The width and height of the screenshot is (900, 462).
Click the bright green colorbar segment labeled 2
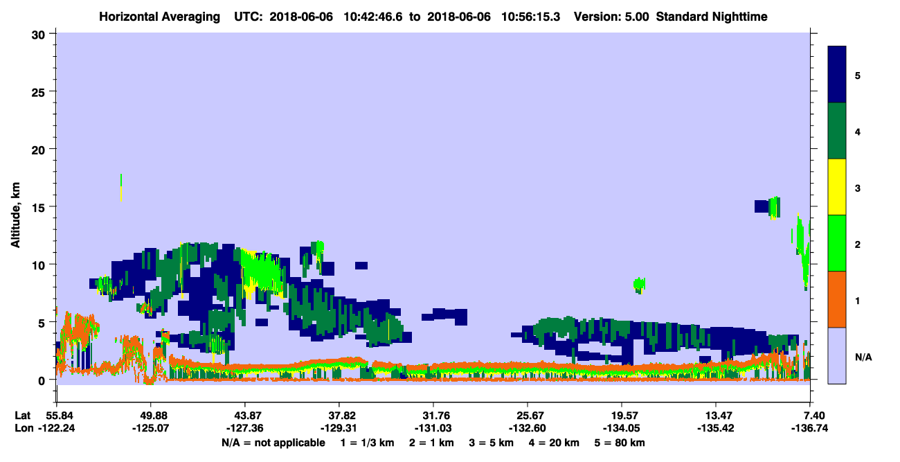pyautogui.click(x=837, y=243)
